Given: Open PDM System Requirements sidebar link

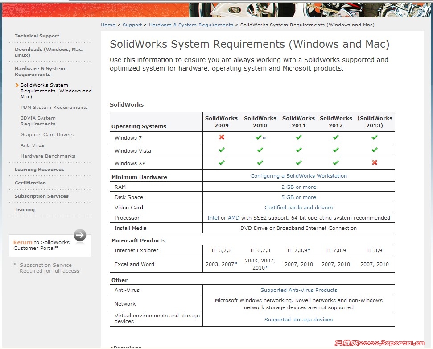Looking at the screenshot, I should click(54, 107).
